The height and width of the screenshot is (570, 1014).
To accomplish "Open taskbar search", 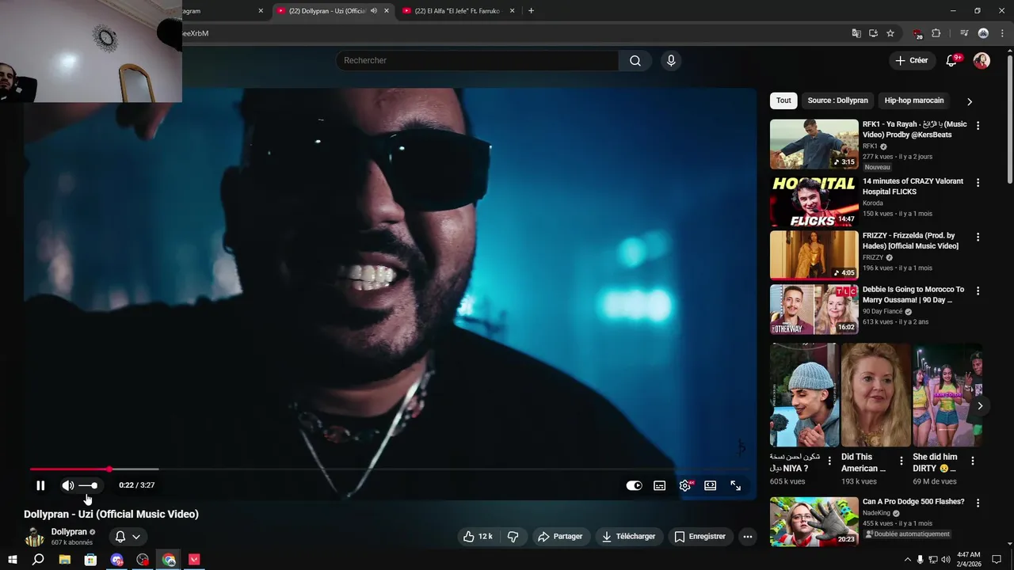I will (38, 560).
